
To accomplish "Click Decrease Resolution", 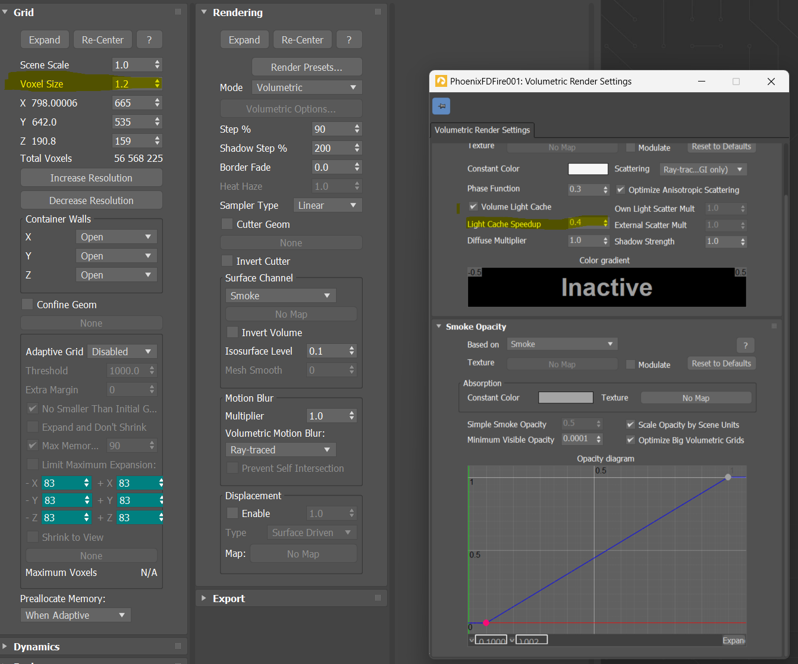I will (92, 201).
